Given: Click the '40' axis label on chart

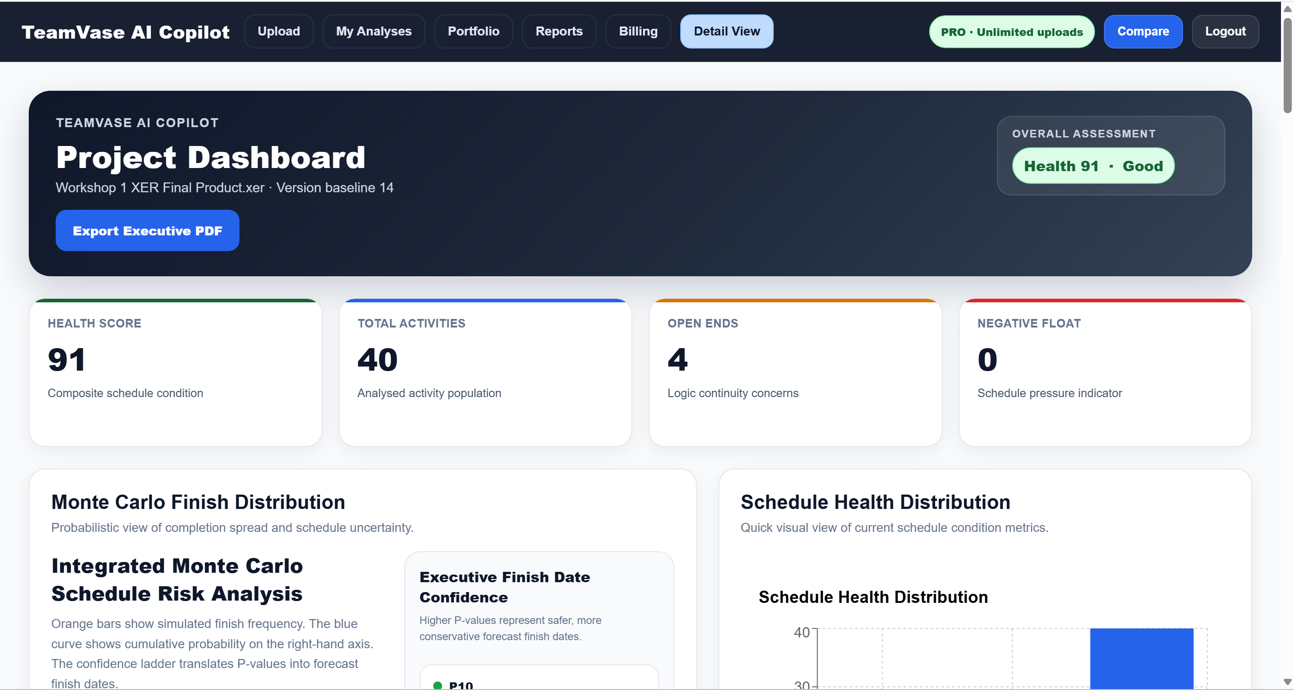Looking at the screenshot, I should click(802, 632).
